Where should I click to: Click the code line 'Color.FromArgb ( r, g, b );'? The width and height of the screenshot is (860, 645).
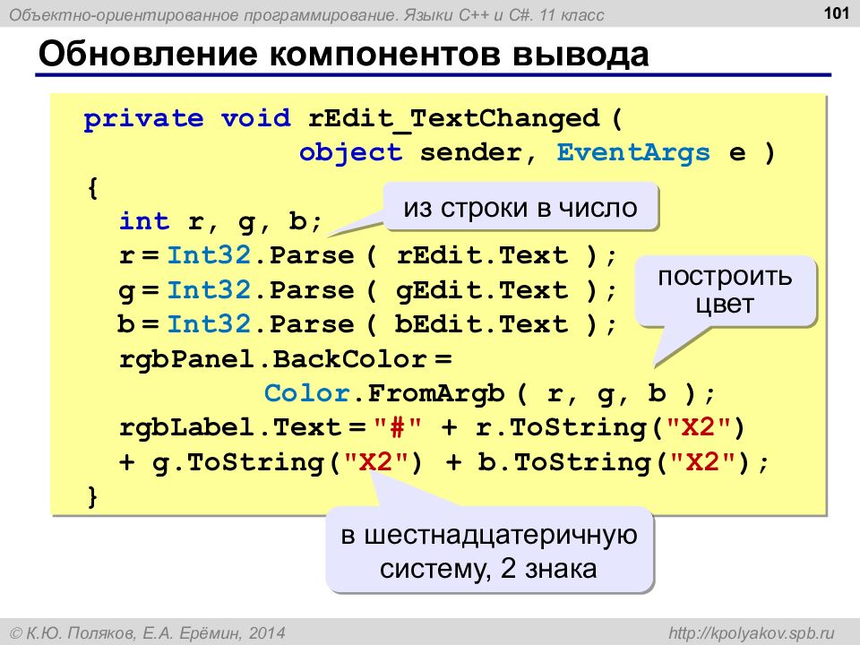[490, 394]
